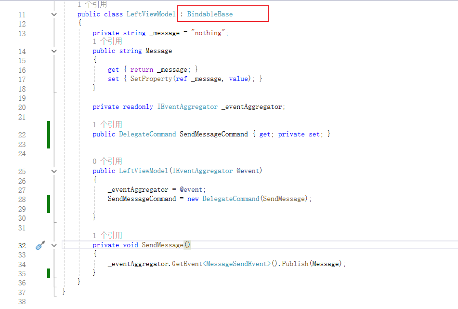Open references link above Message property
Image resolution: width=458 pixels, height=309 pixels.
click(107, 41)
